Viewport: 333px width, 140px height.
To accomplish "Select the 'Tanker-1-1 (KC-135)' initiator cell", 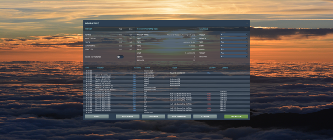I will point(102,79).
